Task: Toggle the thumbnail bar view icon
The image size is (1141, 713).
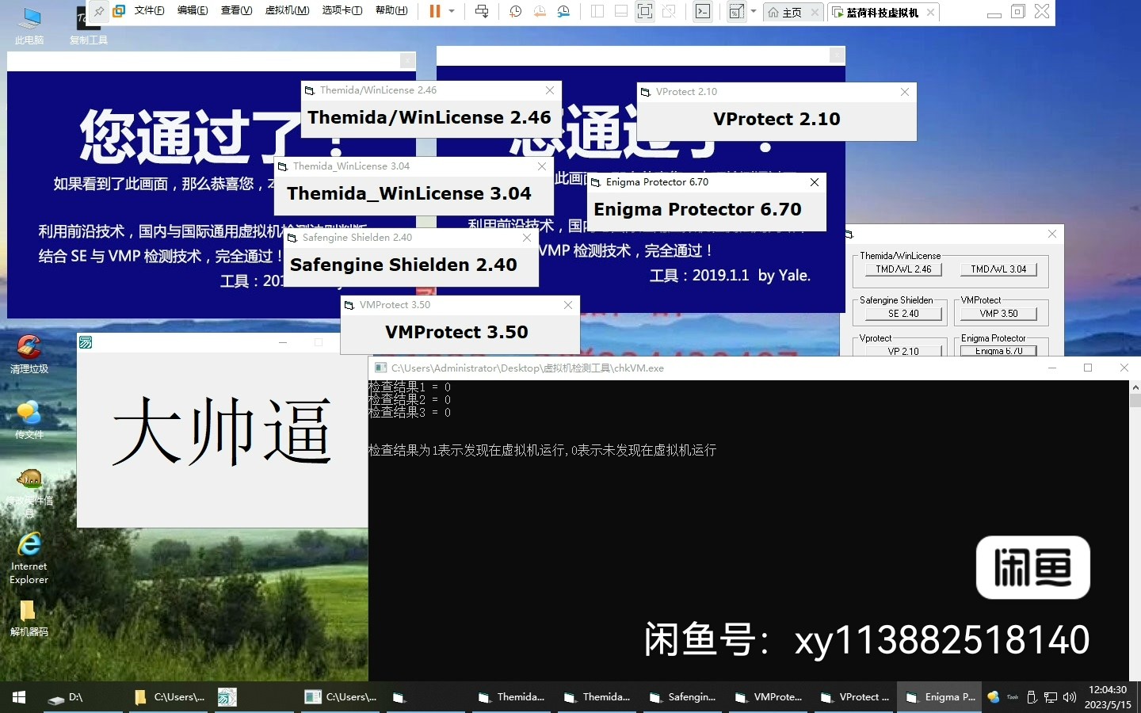Action: click(621, 11)
